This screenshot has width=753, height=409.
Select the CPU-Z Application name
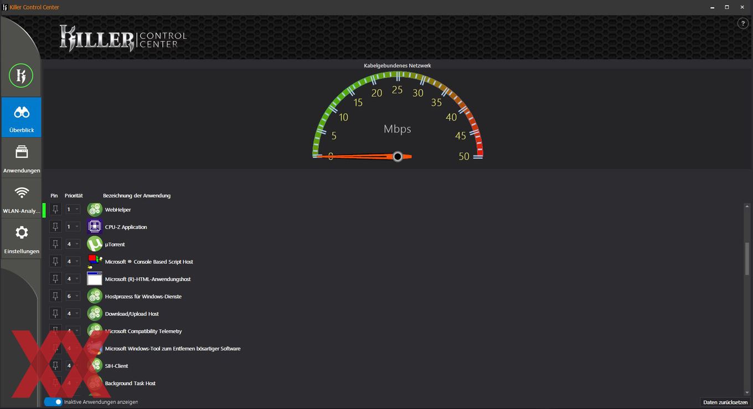tap(126, 227)
